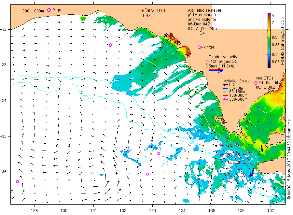Select the seal CTD diamond near 131.6E 32.4S
The width and height of the screenshot is (293, 215).
coord(110,45)
